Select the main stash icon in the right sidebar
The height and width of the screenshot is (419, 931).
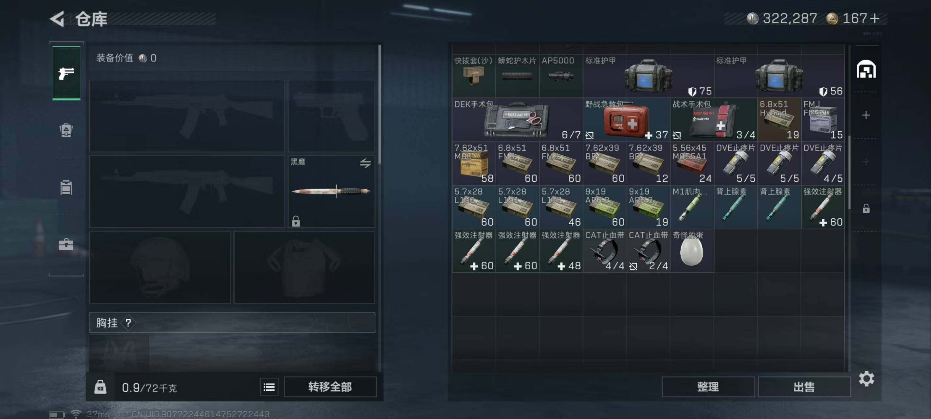click(x=866, y=69)
